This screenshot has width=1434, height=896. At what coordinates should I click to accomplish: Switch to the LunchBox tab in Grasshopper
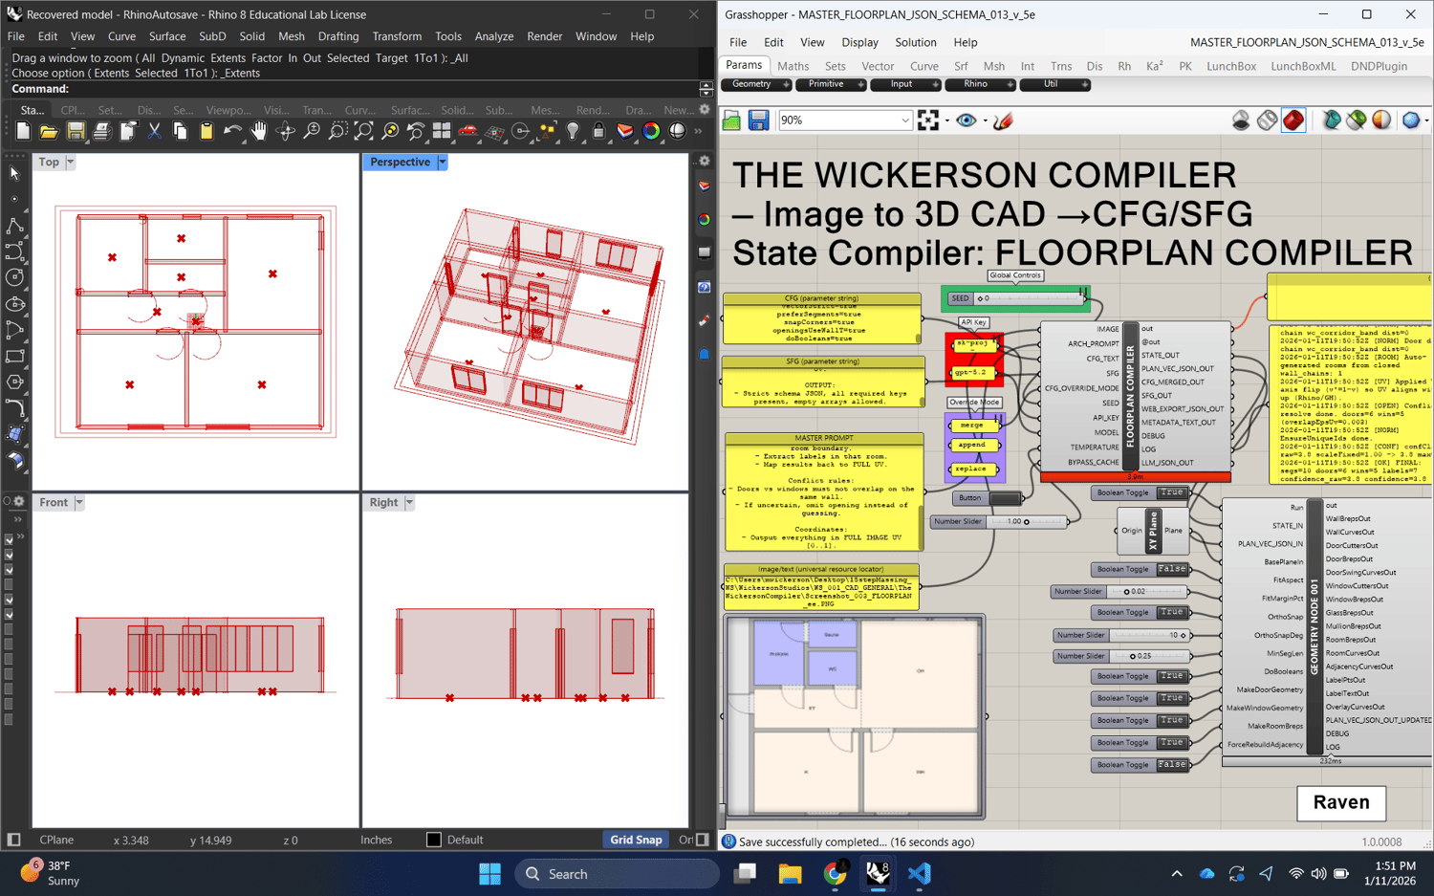pos(1230,66)
